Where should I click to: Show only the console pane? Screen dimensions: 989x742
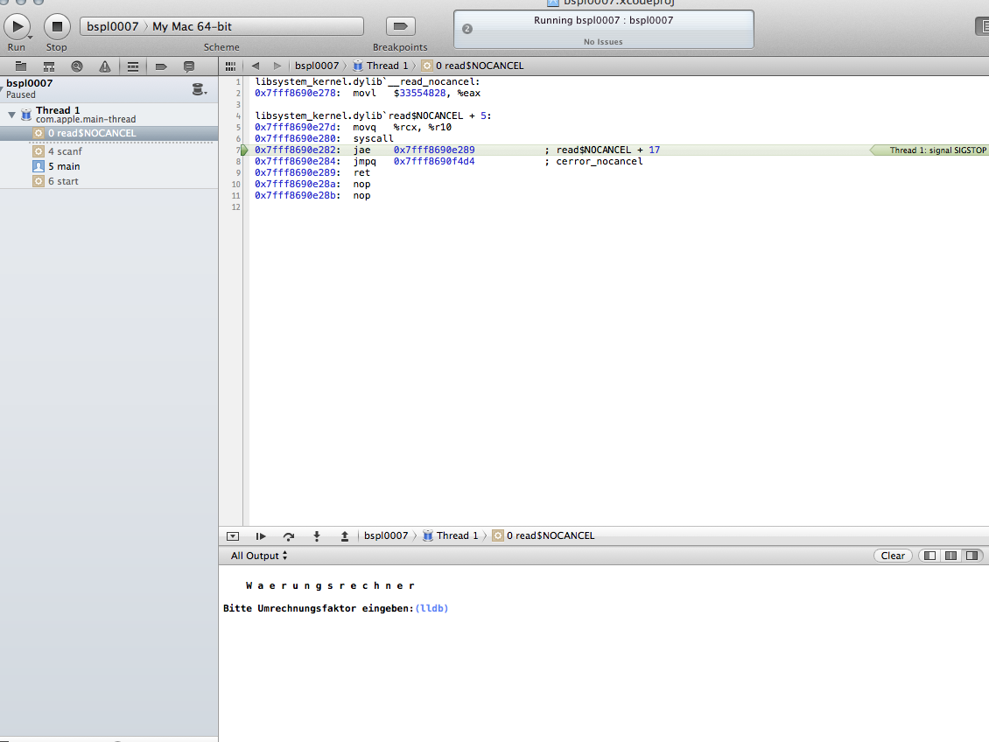[x=971, y=556]
